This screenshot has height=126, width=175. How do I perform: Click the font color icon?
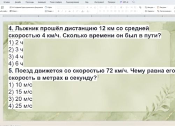[82, 11]
